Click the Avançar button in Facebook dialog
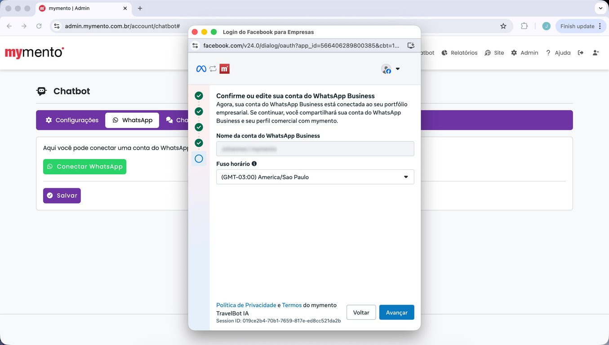Viewport: 609px width, 345px height. 396,313
